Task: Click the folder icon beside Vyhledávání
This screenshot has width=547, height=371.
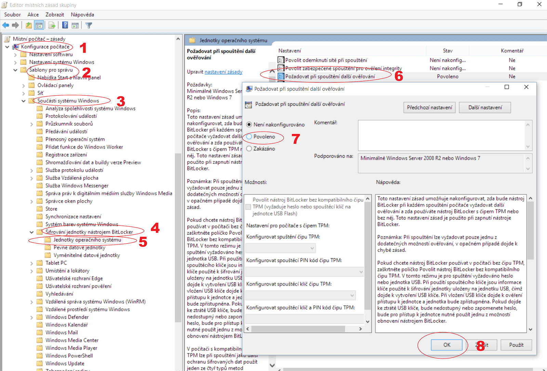Action: [40, 294]
